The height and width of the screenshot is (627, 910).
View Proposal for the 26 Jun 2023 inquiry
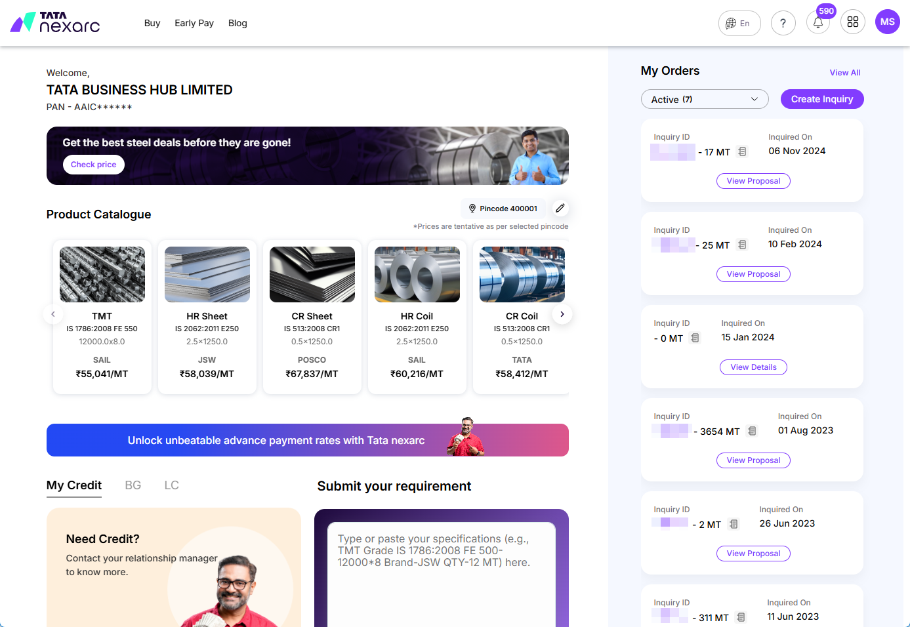tap(753, 554)
